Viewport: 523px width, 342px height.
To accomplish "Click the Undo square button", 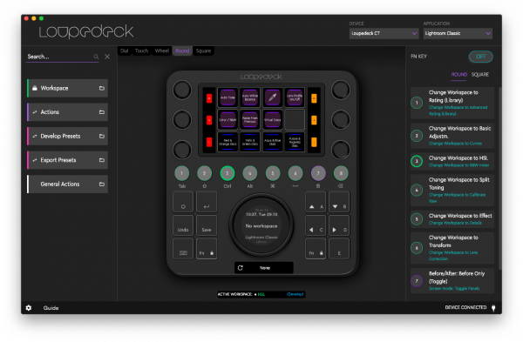I will 183,225.
